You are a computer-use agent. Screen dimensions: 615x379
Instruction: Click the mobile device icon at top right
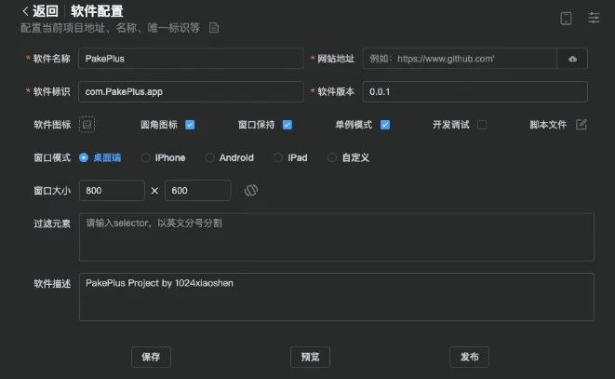tap(565, 18)
